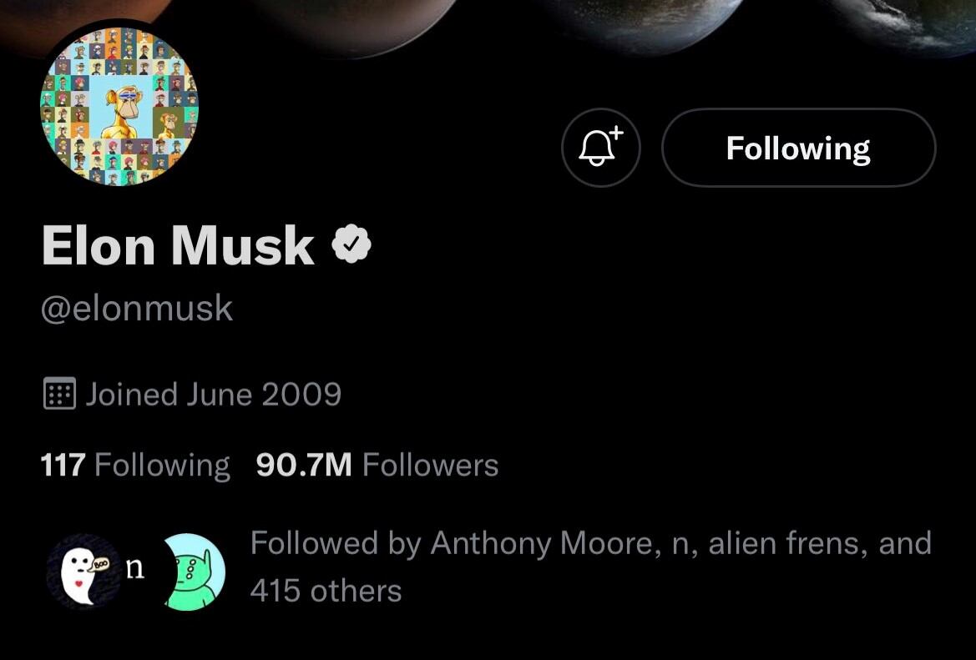Click the 90.7M follower count number
Image resolution: width=976 pixels, height=660 pixels.
click(304, 465)
